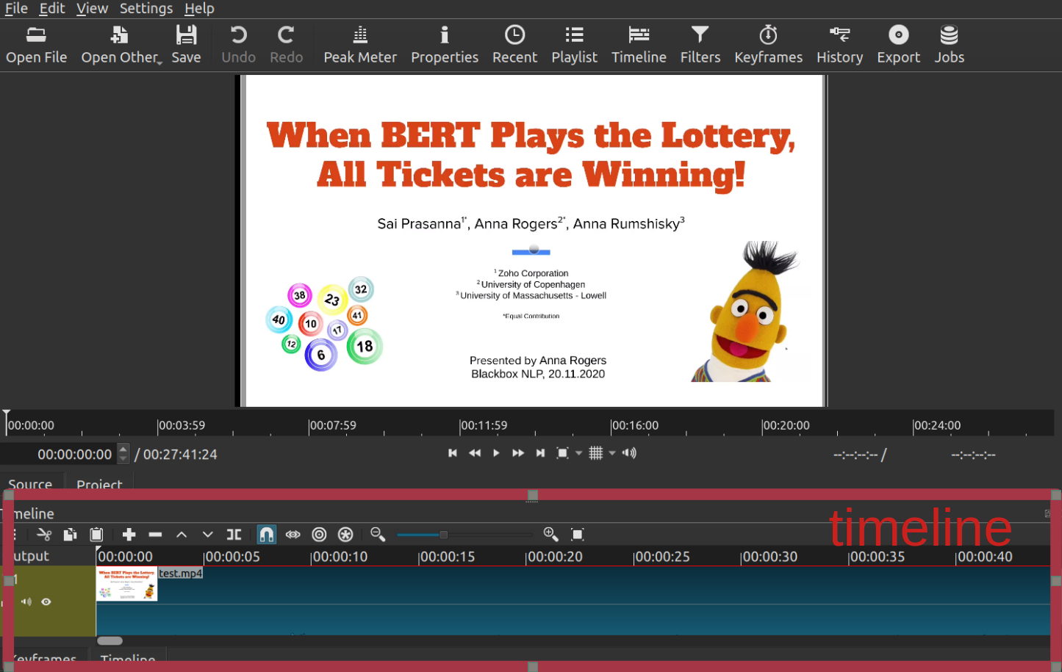Select the bottom Timeline panel tab
This screenshot has height=672, width=1062.
[128, 657]
